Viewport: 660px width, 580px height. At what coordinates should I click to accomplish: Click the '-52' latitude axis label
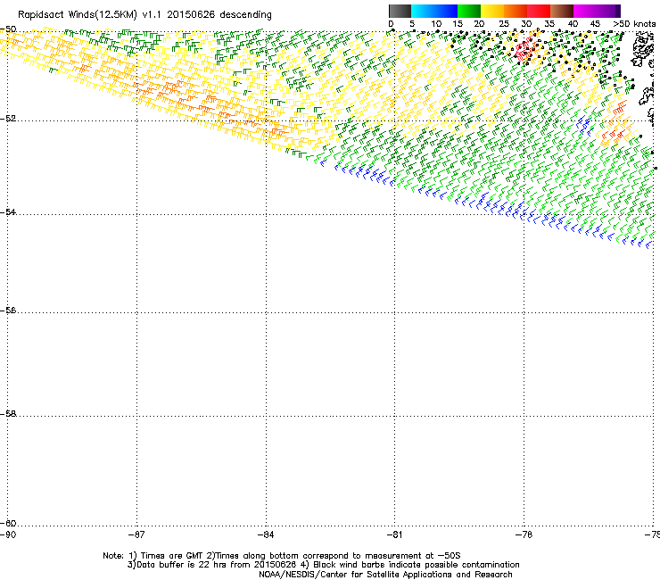(8, 119)
